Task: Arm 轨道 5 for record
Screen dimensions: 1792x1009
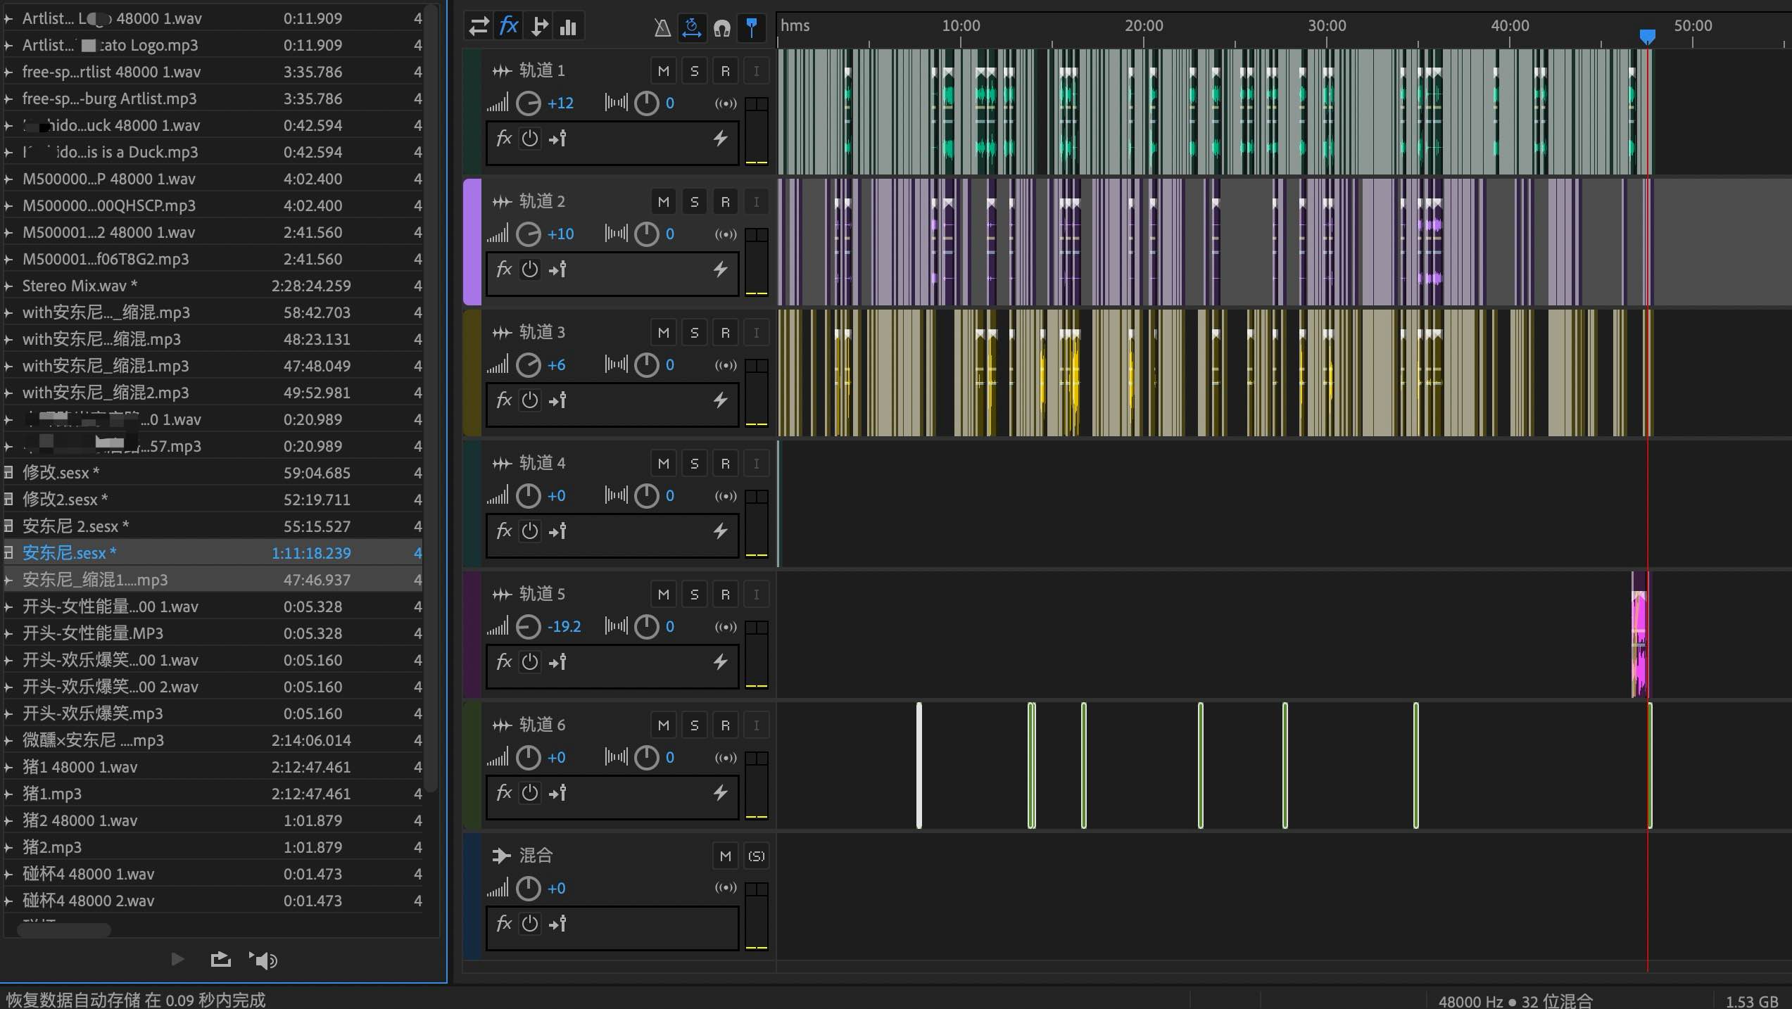Action: [725, 595]
